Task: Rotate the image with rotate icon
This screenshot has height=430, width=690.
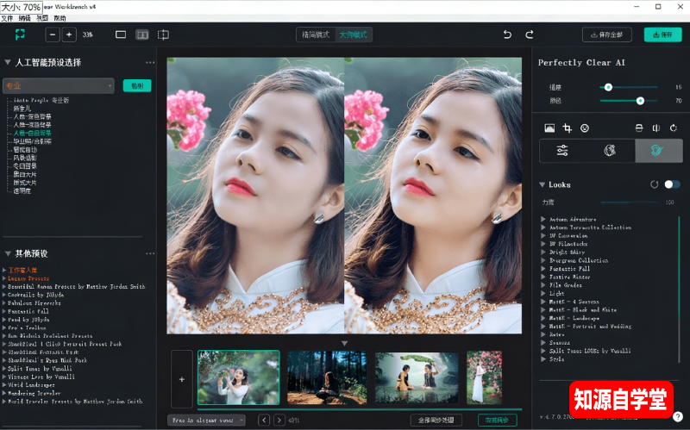Action: [673, 128]
